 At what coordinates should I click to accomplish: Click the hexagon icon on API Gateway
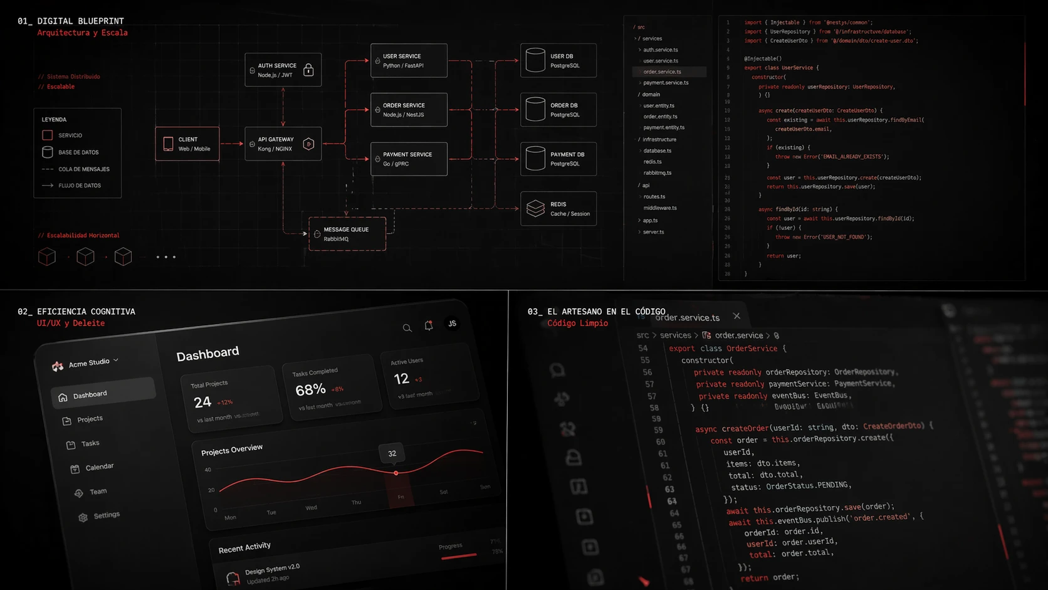(x=308, y=144)
